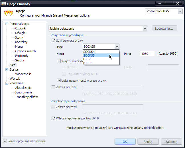Enable outgoing Zakres portów checkbox

tap(53, 87)
